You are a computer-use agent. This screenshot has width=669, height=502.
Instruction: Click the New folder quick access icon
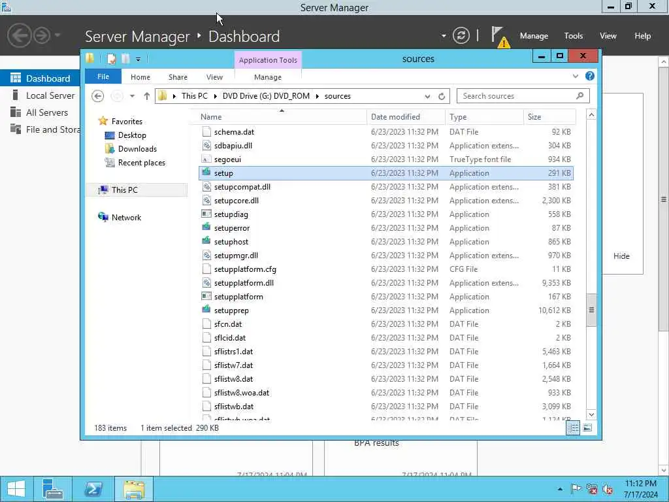(x=125, y=59)
